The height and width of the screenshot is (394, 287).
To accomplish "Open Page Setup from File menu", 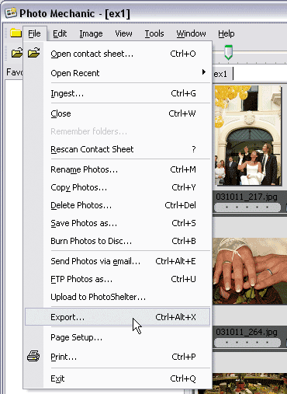I will coord(118,337).
